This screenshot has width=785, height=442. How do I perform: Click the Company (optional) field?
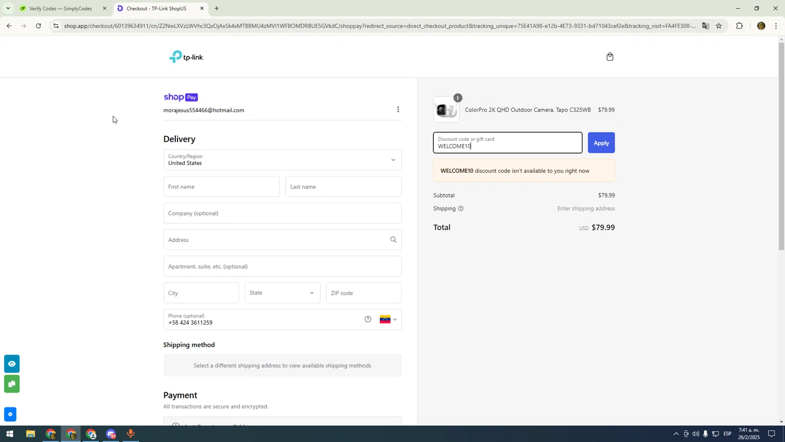pos(283,213)
